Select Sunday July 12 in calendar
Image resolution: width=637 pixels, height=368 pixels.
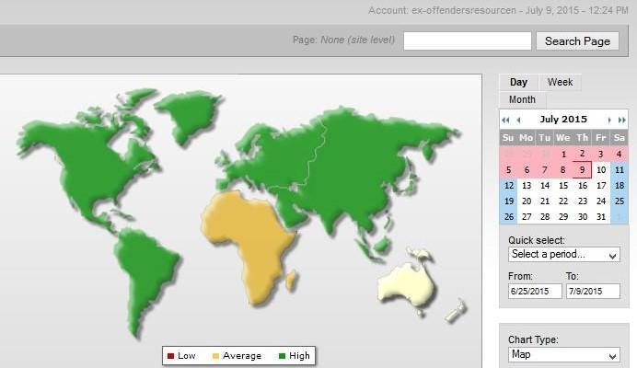pyautogui.click(x=509, y=186)
